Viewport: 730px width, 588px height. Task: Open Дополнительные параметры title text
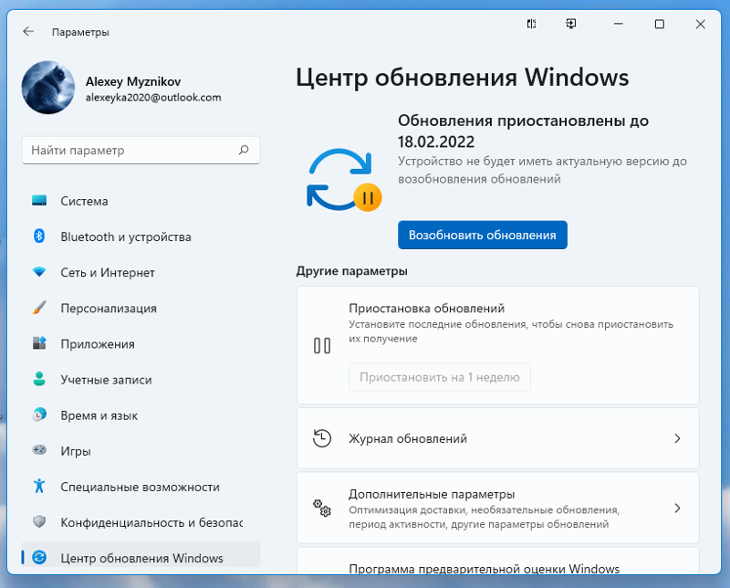pyautogui.click(x=432, y=494)
